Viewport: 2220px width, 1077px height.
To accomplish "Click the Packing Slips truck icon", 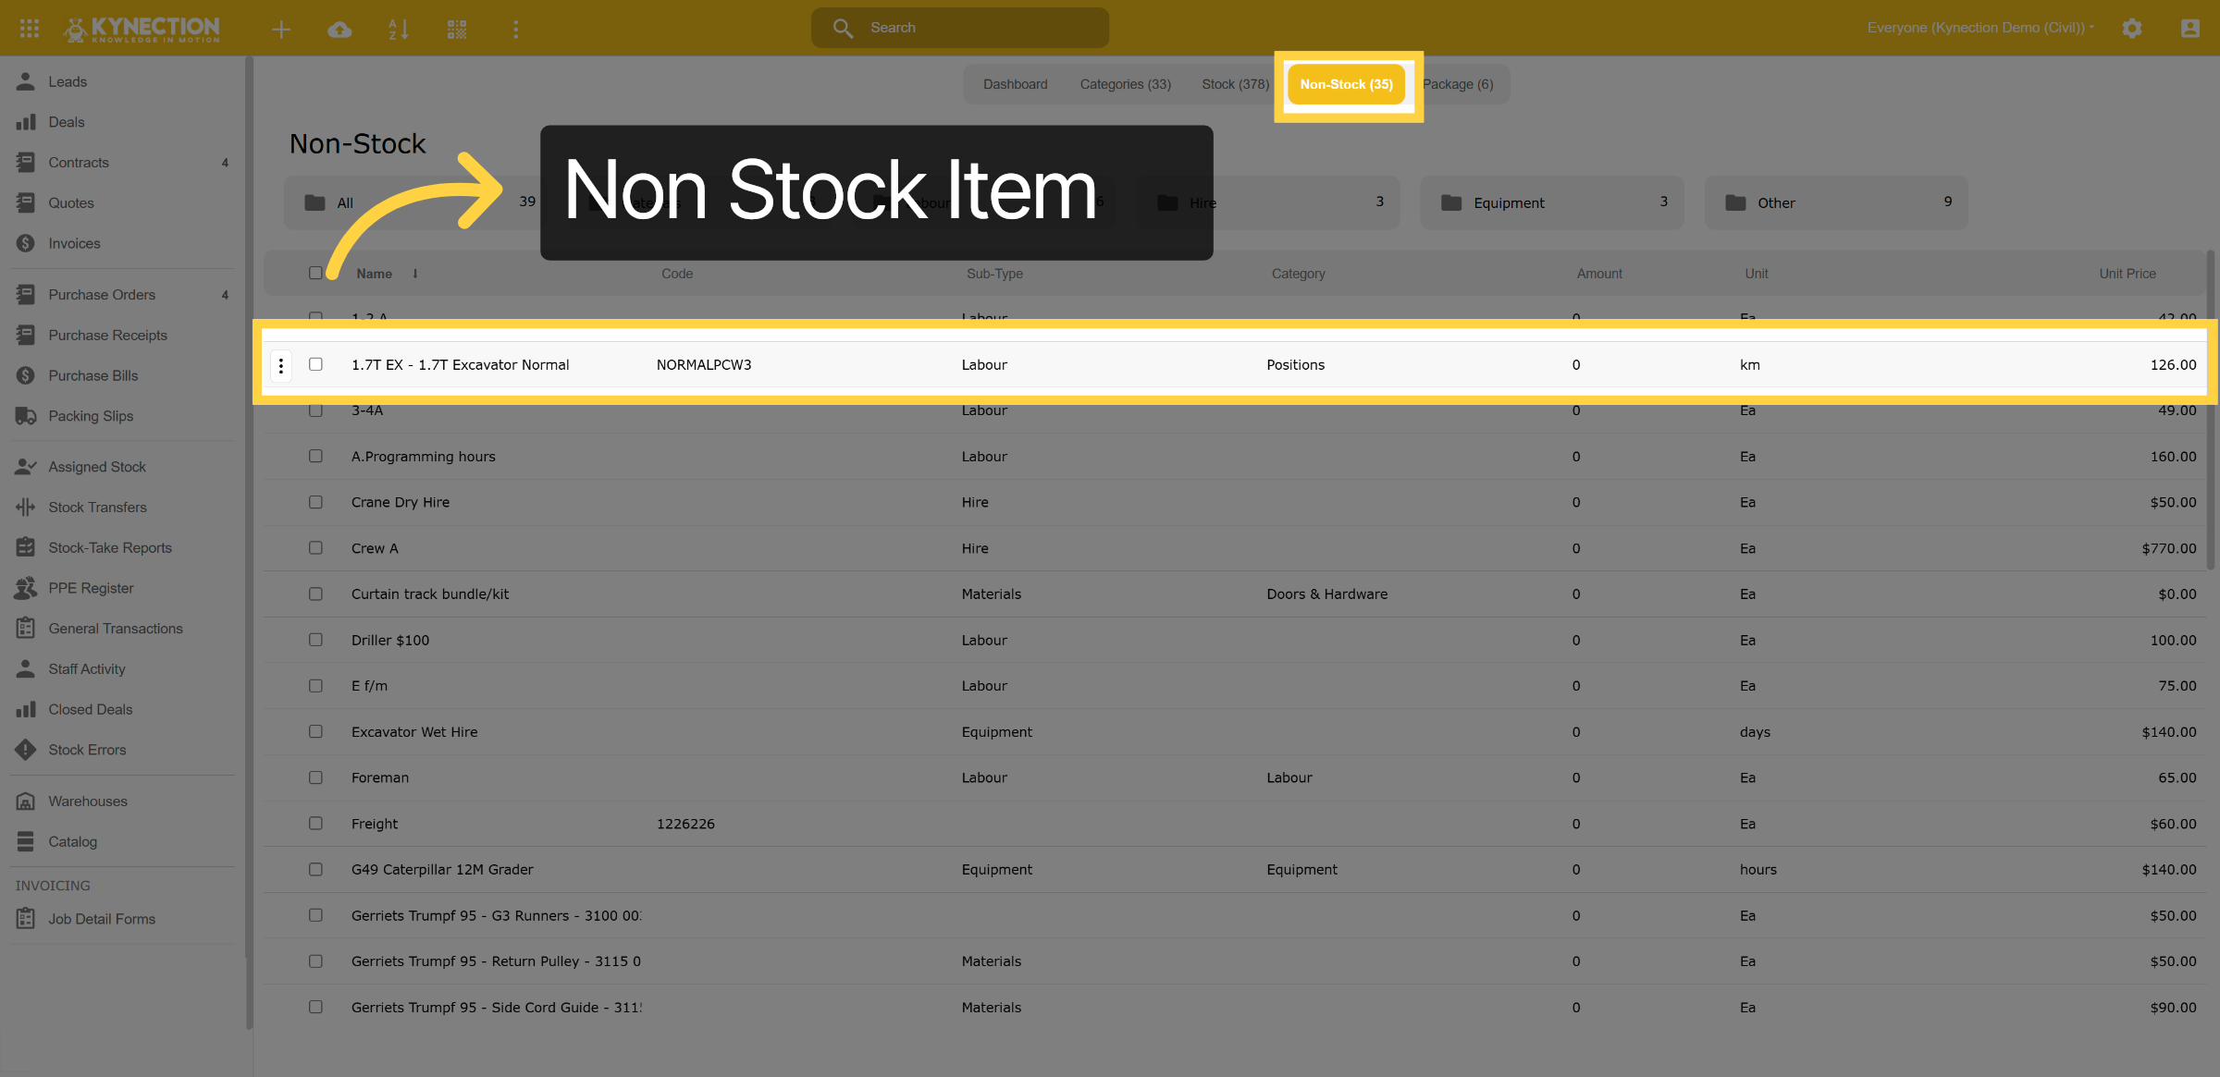I will [26, 416].
